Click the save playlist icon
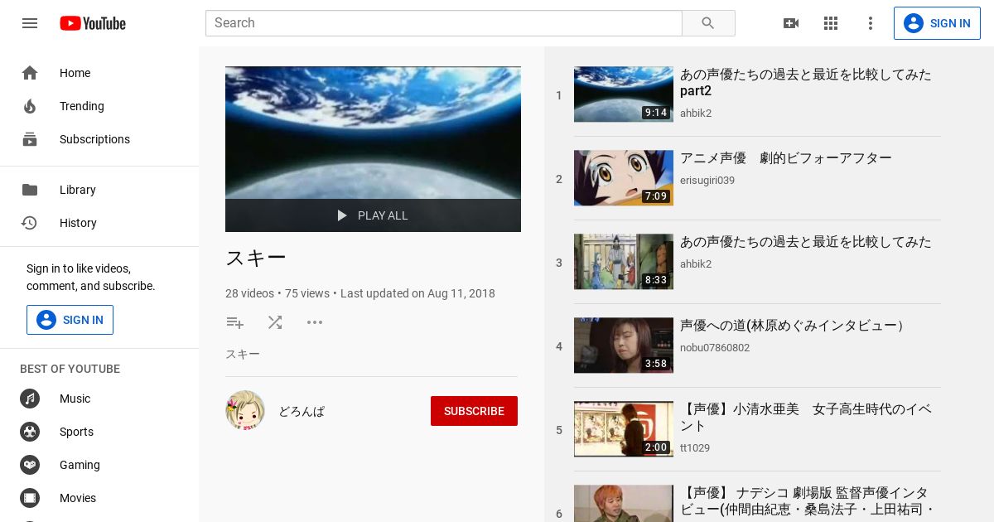 click(235, 322)
